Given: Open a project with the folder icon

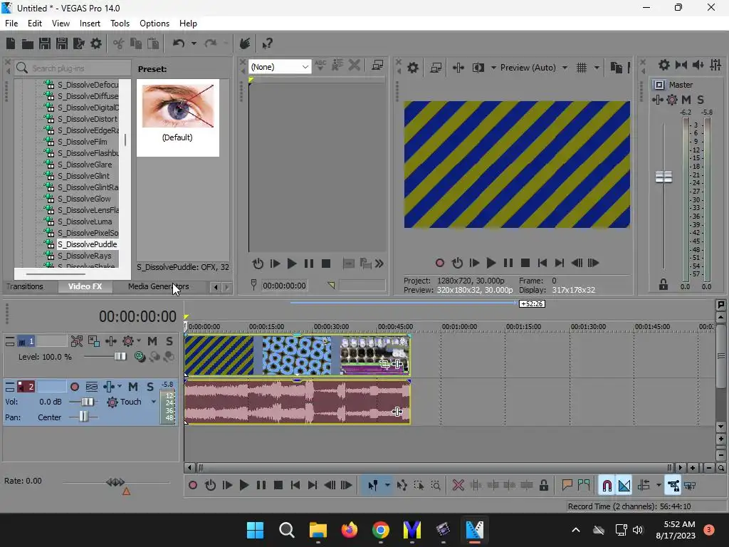Looking at the screenshot, I should (x=28, y=43).
